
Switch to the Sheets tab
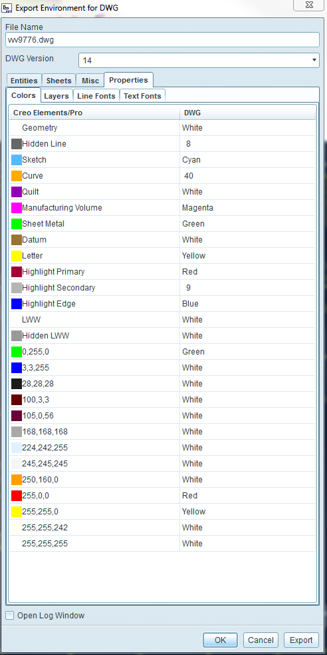58,81
